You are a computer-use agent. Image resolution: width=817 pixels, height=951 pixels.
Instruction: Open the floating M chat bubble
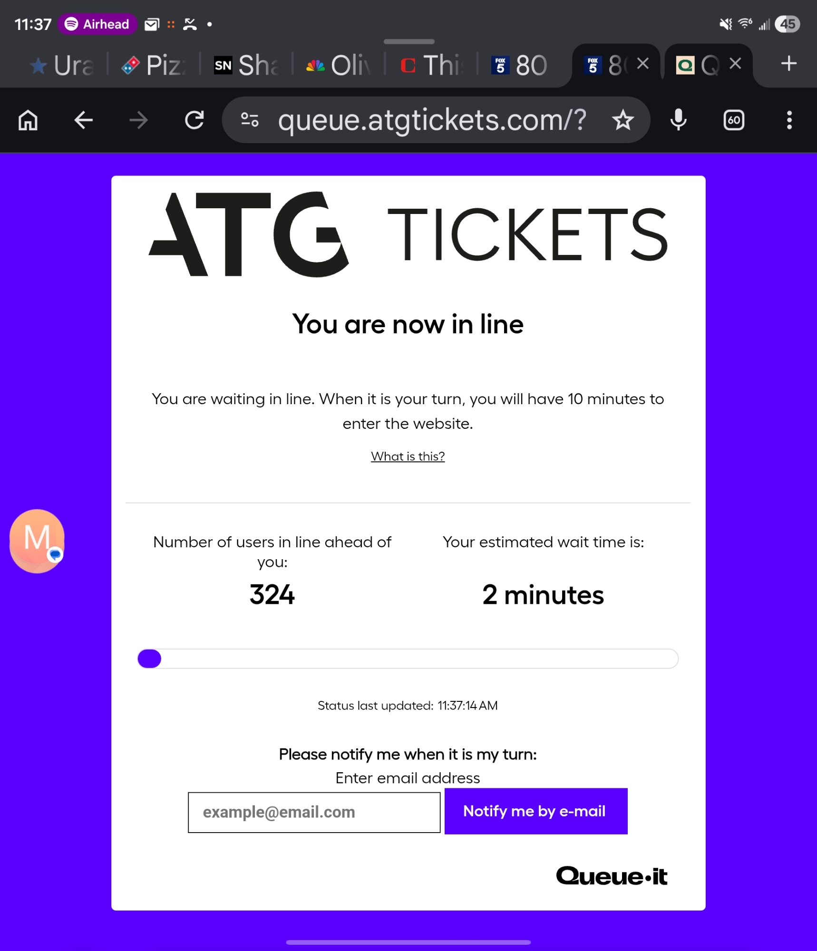[x=37, y=541]
